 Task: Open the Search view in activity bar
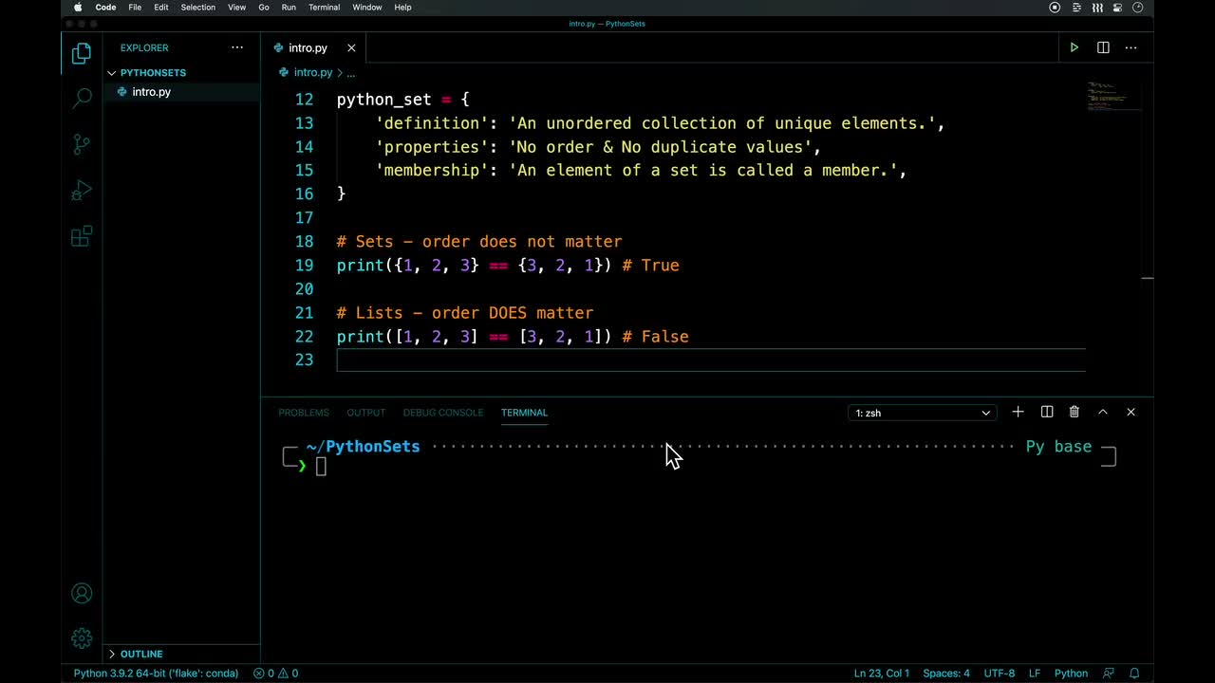[82, 98]
